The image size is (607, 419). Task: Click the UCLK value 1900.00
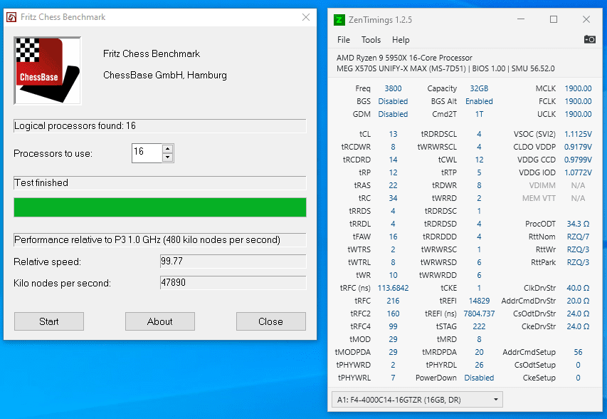tap(578, 114)
